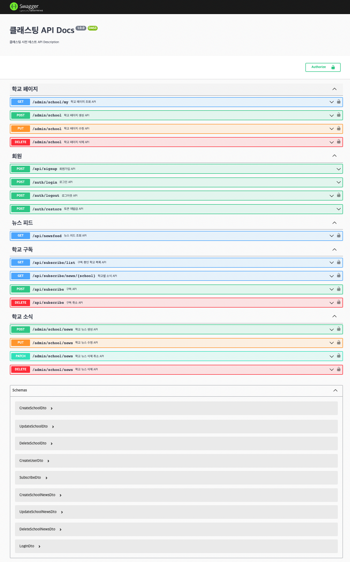
Task: Open the PUT /admin/school/news operation
Action: [x=176, y=343]
